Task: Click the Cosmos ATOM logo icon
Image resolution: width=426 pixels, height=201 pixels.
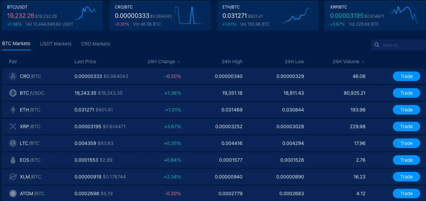Action: pyautogui.click(x=13, y=194)
